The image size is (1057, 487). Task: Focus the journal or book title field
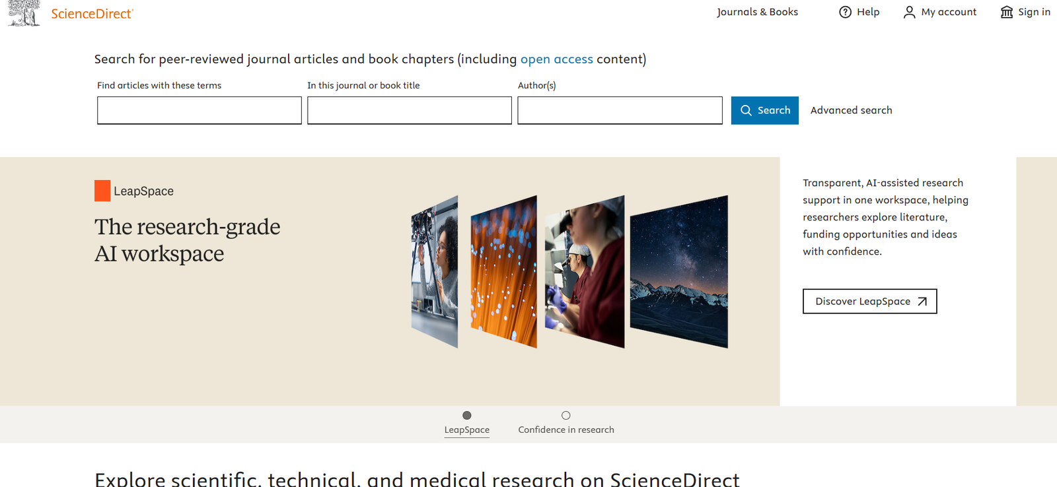(409, 110)
